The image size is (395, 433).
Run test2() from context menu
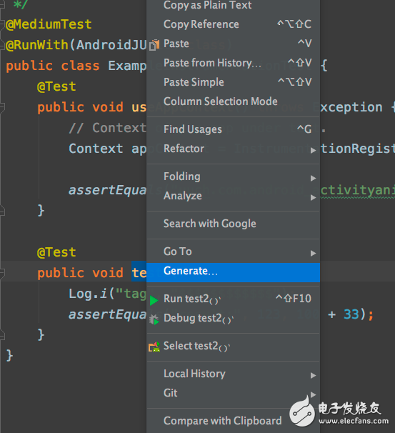233,299
